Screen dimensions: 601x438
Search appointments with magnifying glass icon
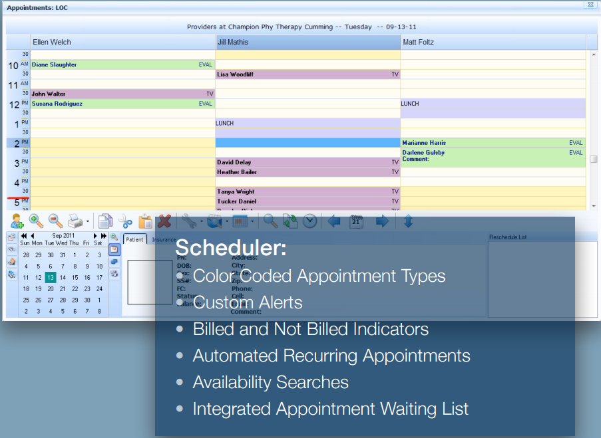pos(270,221)
